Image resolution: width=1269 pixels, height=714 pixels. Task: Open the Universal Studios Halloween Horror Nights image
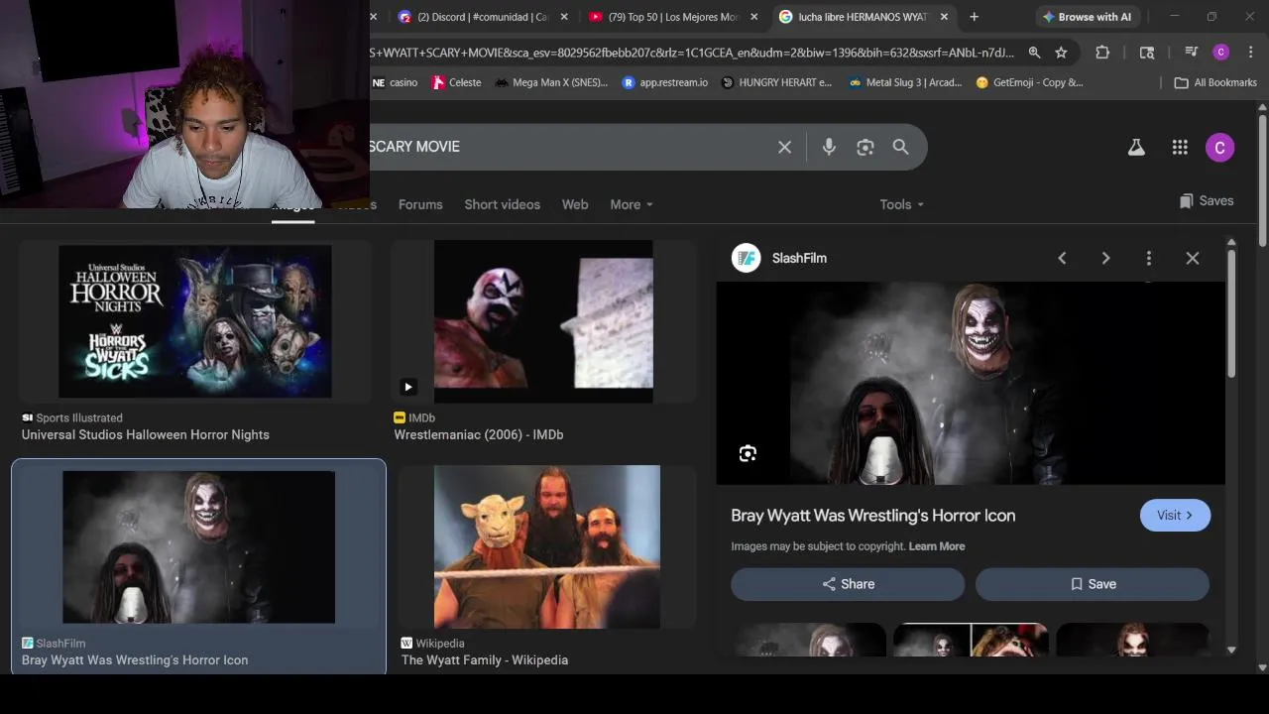195,321
